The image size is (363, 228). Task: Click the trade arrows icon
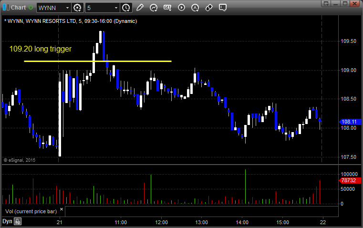pyautogui.click(x=209, y=8)
